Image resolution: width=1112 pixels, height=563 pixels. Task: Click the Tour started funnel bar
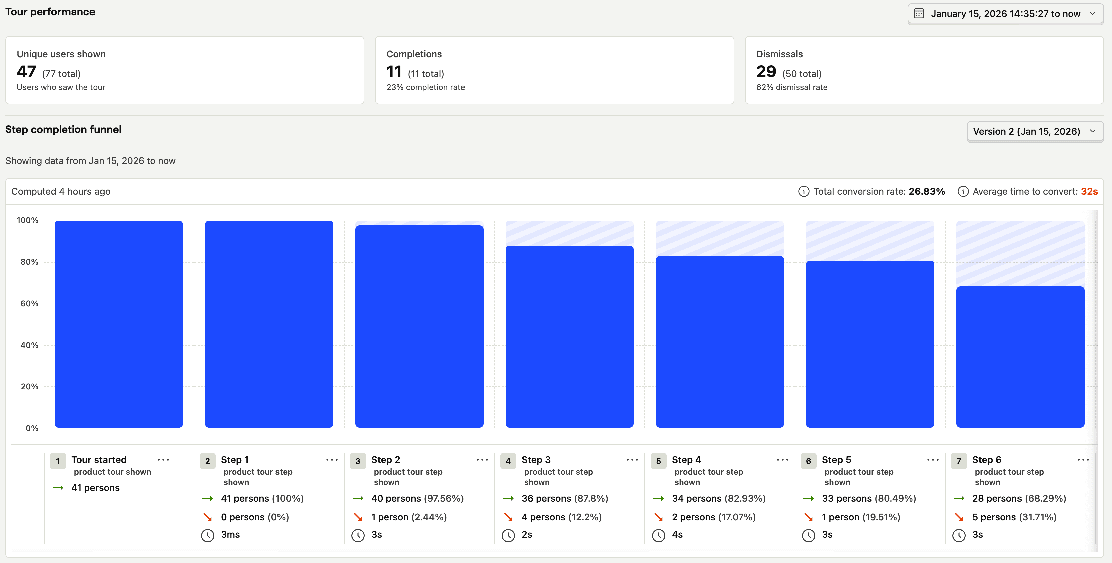119,324
